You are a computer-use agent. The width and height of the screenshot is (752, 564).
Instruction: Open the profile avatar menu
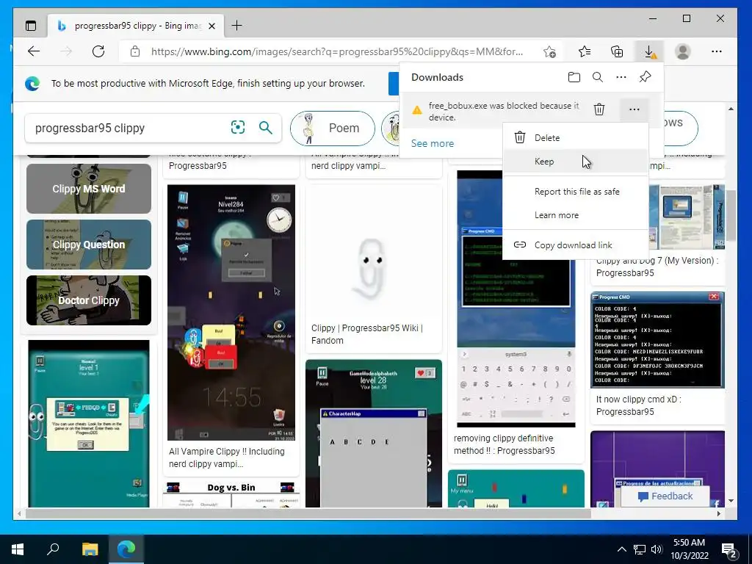click(682, 51)
